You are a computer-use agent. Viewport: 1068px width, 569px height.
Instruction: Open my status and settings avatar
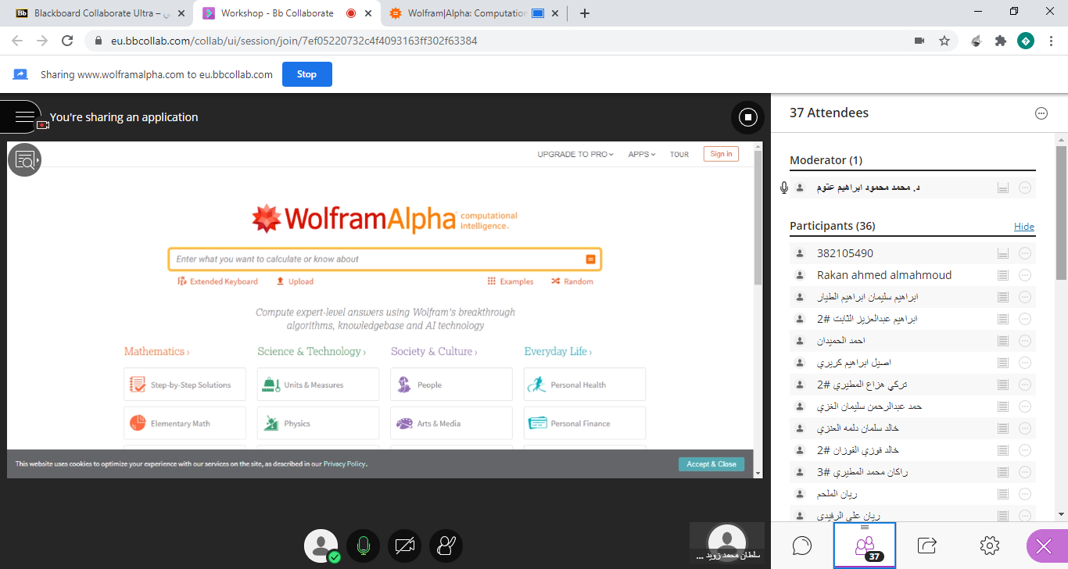click(x=321, y=546)
